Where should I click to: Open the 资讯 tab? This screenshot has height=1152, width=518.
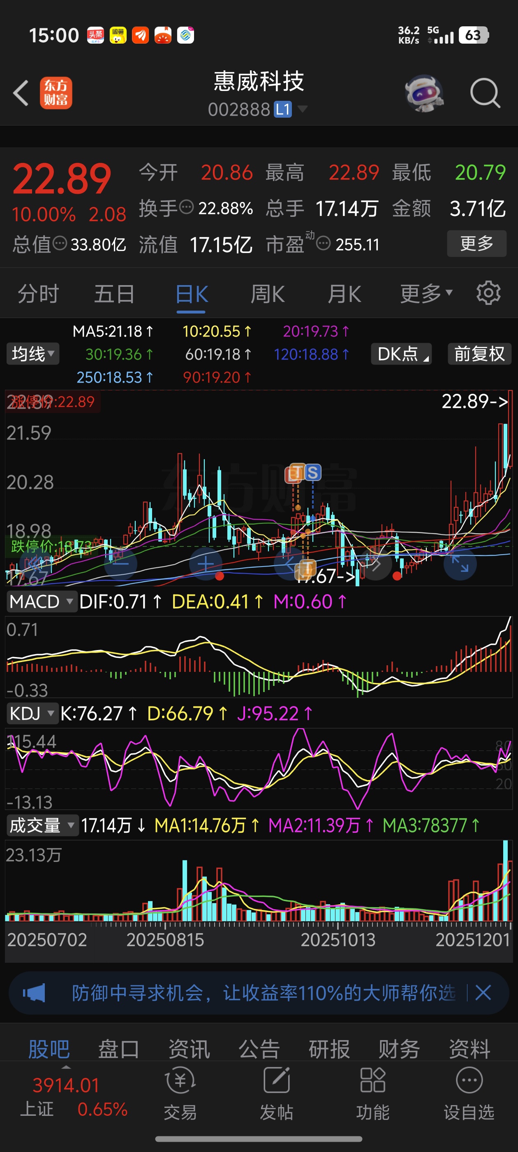click(189, 1049)
